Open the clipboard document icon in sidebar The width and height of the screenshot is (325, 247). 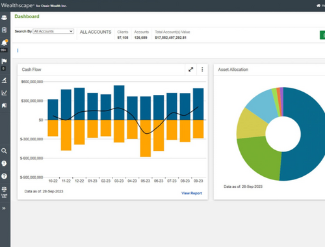(4, 30)
